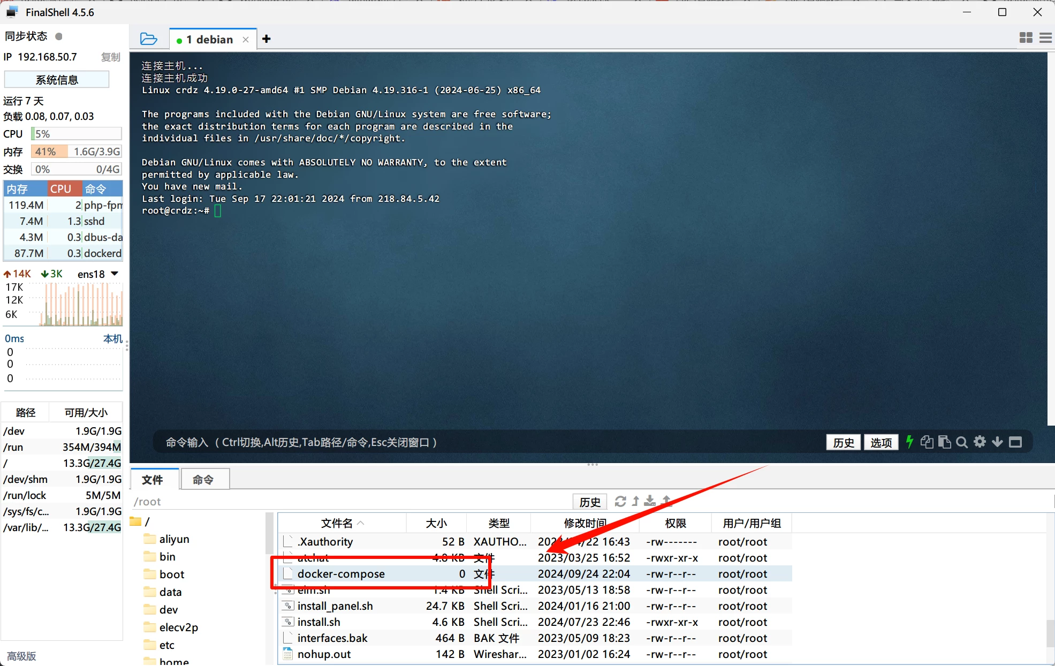Select the CPU tab in process list
Image resolution: width=1055 pixels, height=666 pixels.
click(61, 188)
